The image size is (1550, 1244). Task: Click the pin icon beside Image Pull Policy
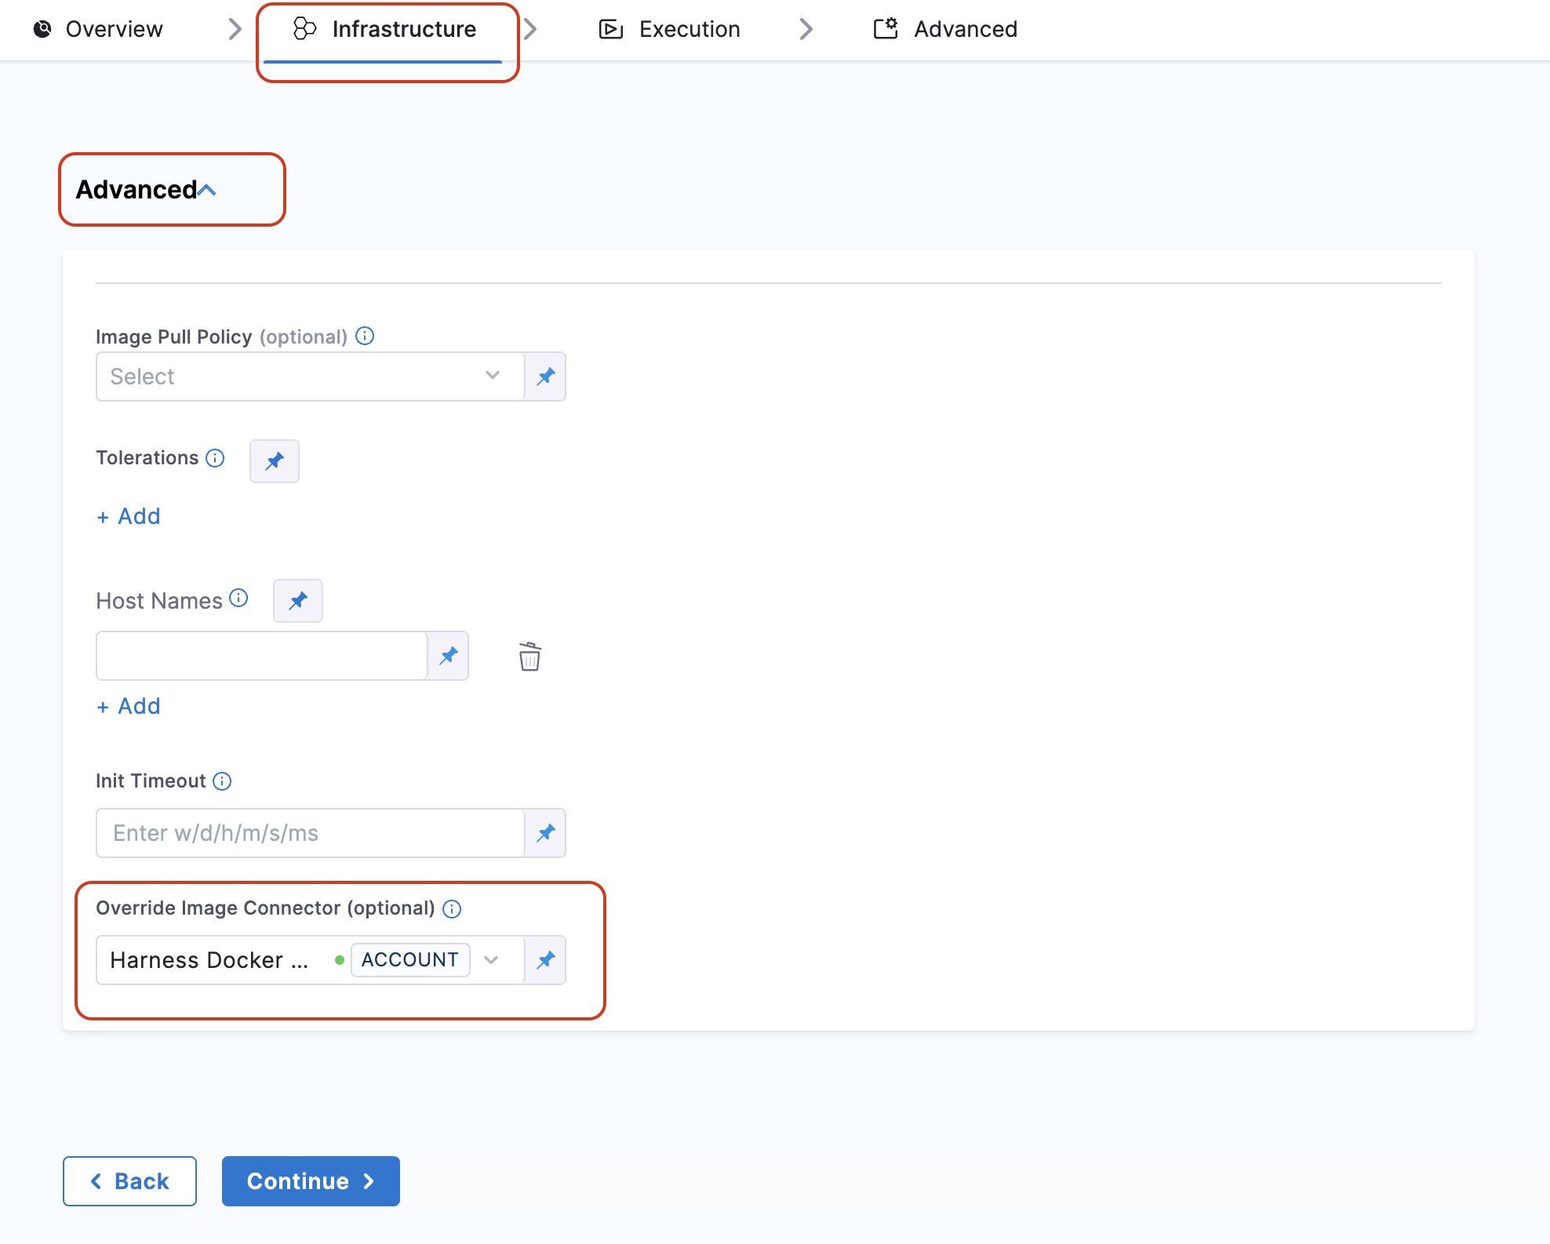pos(545,376)
